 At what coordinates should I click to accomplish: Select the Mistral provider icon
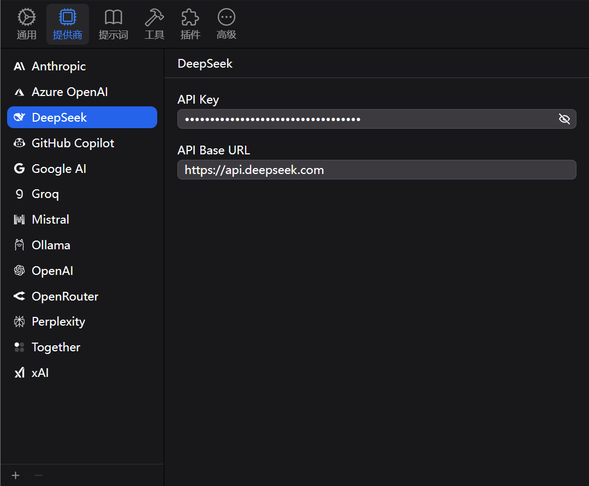[19, 219]
